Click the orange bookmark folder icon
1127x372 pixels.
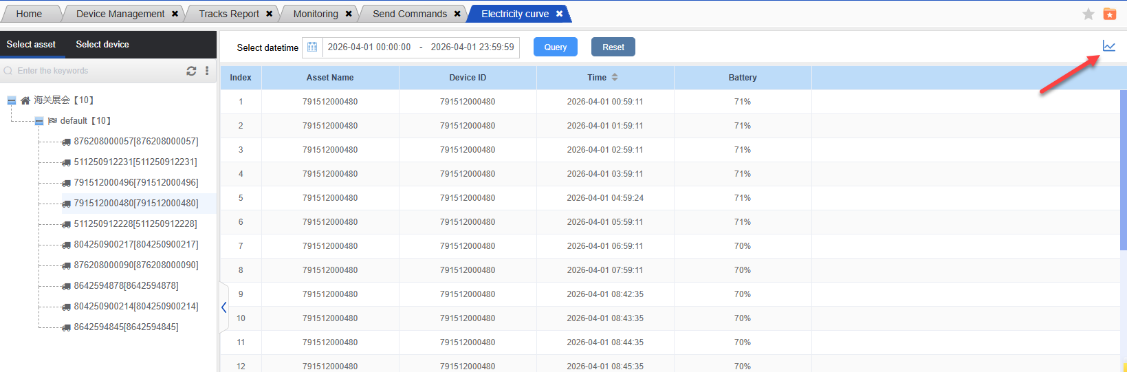(1109, 14)
